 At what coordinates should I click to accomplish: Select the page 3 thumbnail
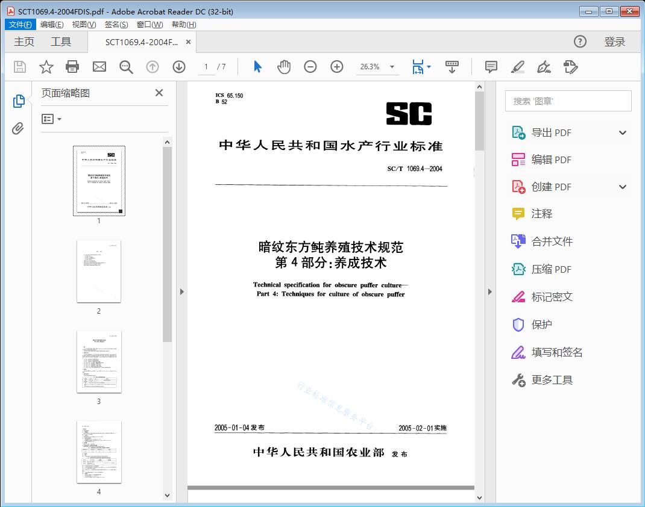coord(99,361)
